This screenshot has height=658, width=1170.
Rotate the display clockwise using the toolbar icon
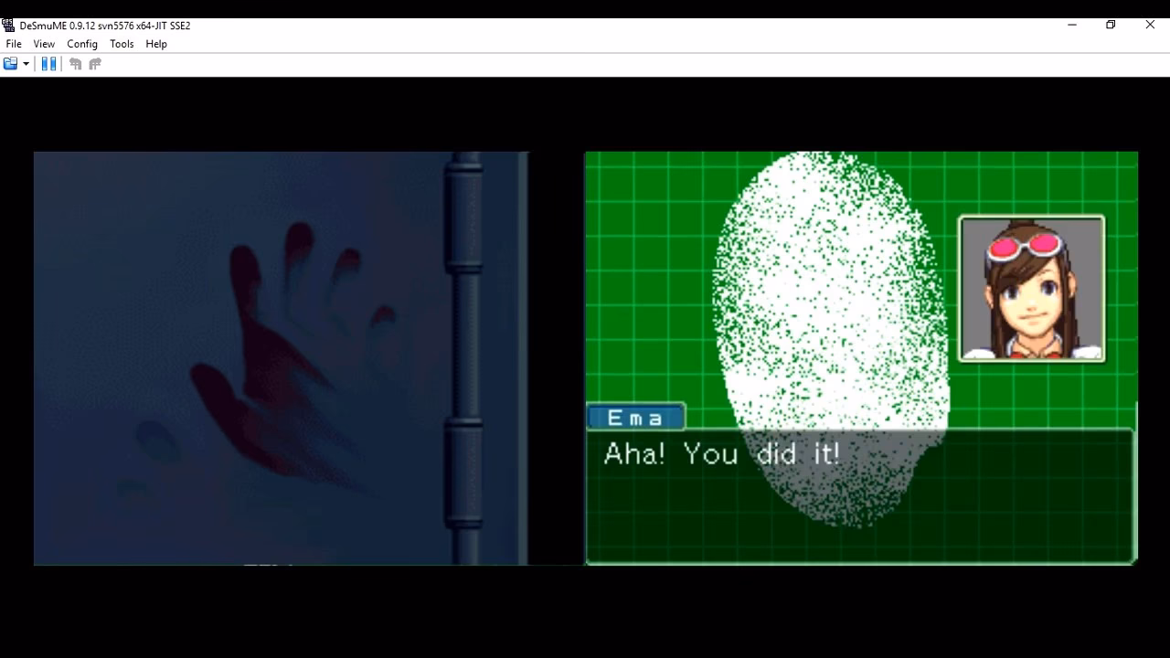point(95,64)
